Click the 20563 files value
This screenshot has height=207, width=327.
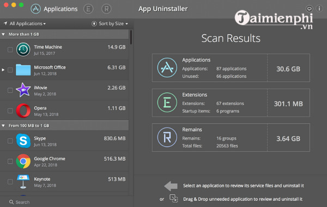227,145
